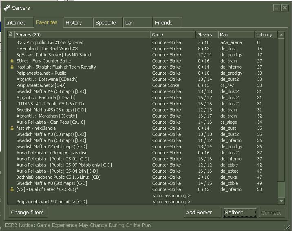The height and width of the screenshot is (231, 292).
Task: Select the Favorites tab
Action: pos(48,22)
